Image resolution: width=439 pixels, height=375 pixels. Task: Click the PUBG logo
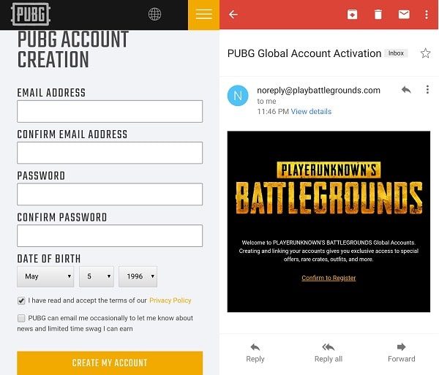pos(31,15)
